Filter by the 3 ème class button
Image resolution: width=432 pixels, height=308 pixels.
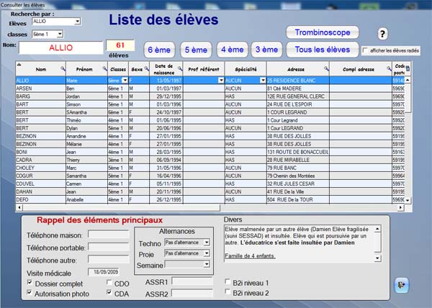tap(266, 50)
